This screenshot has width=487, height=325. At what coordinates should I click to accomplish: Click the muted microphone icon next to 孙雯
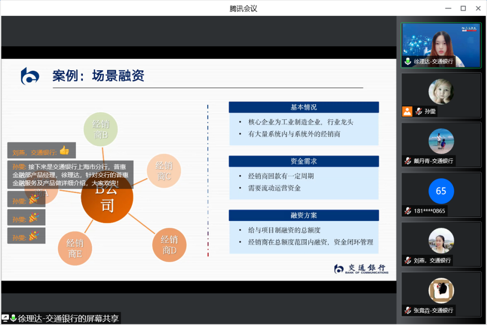[419, 111]
